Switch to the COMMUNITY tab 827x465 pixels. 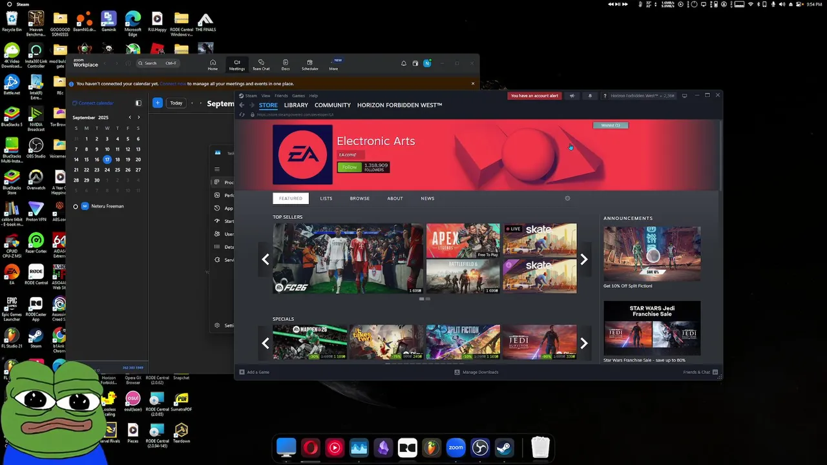point(333,105)
